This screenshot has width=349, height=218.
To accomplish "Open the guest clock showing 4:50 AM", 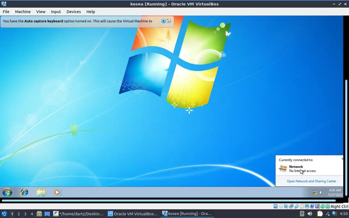I will pyautogui.click(x=335, y=192).
